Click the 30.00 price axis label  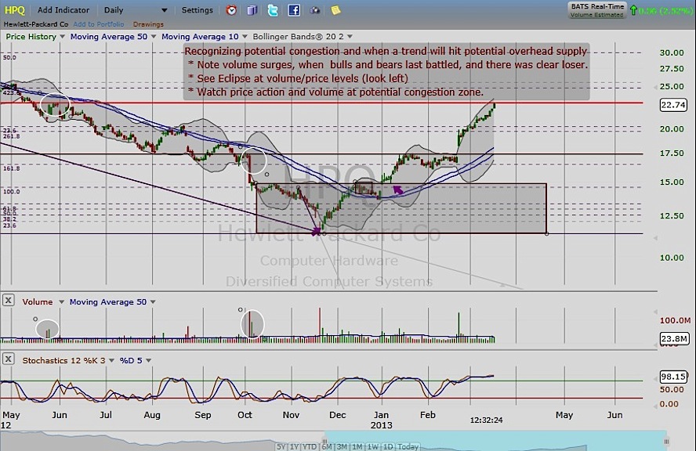(672, 52)
